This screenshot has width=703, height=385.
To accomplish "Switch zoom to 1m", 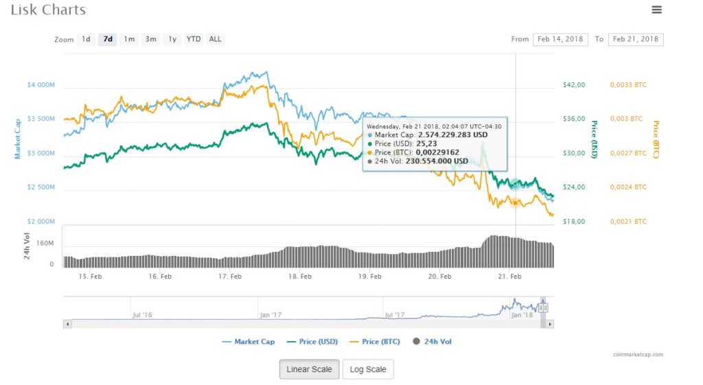I will 130,39.
